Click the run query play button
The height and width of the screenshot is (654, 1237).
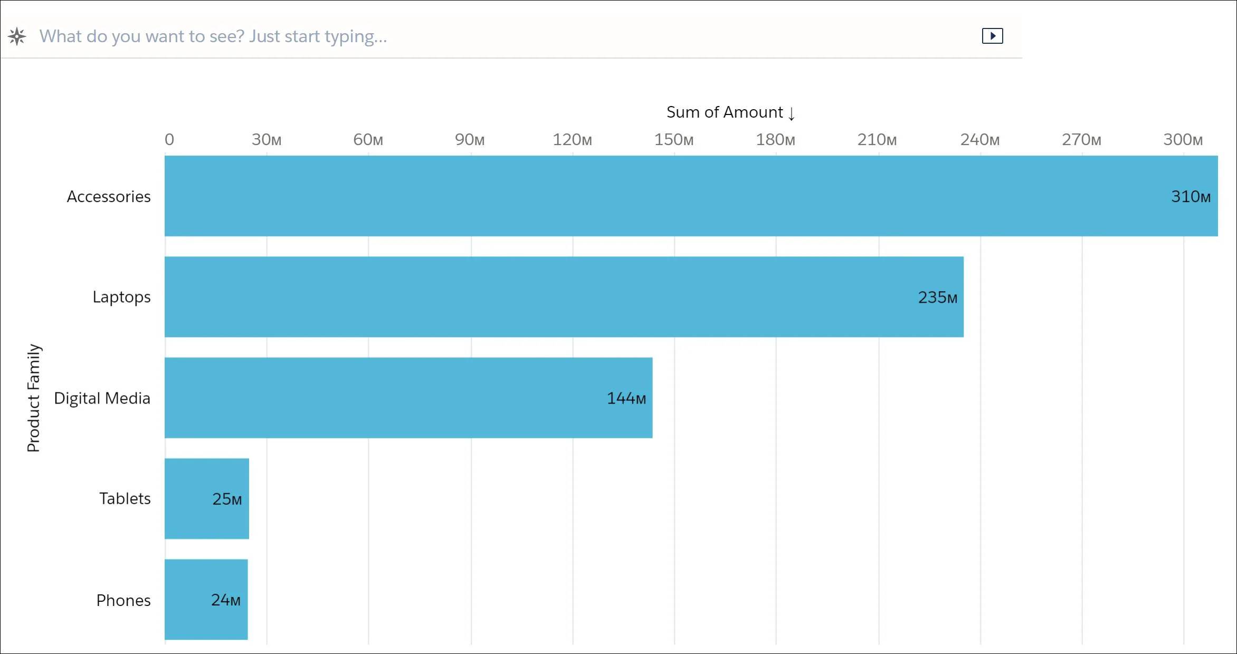click(x=992, y=36)
